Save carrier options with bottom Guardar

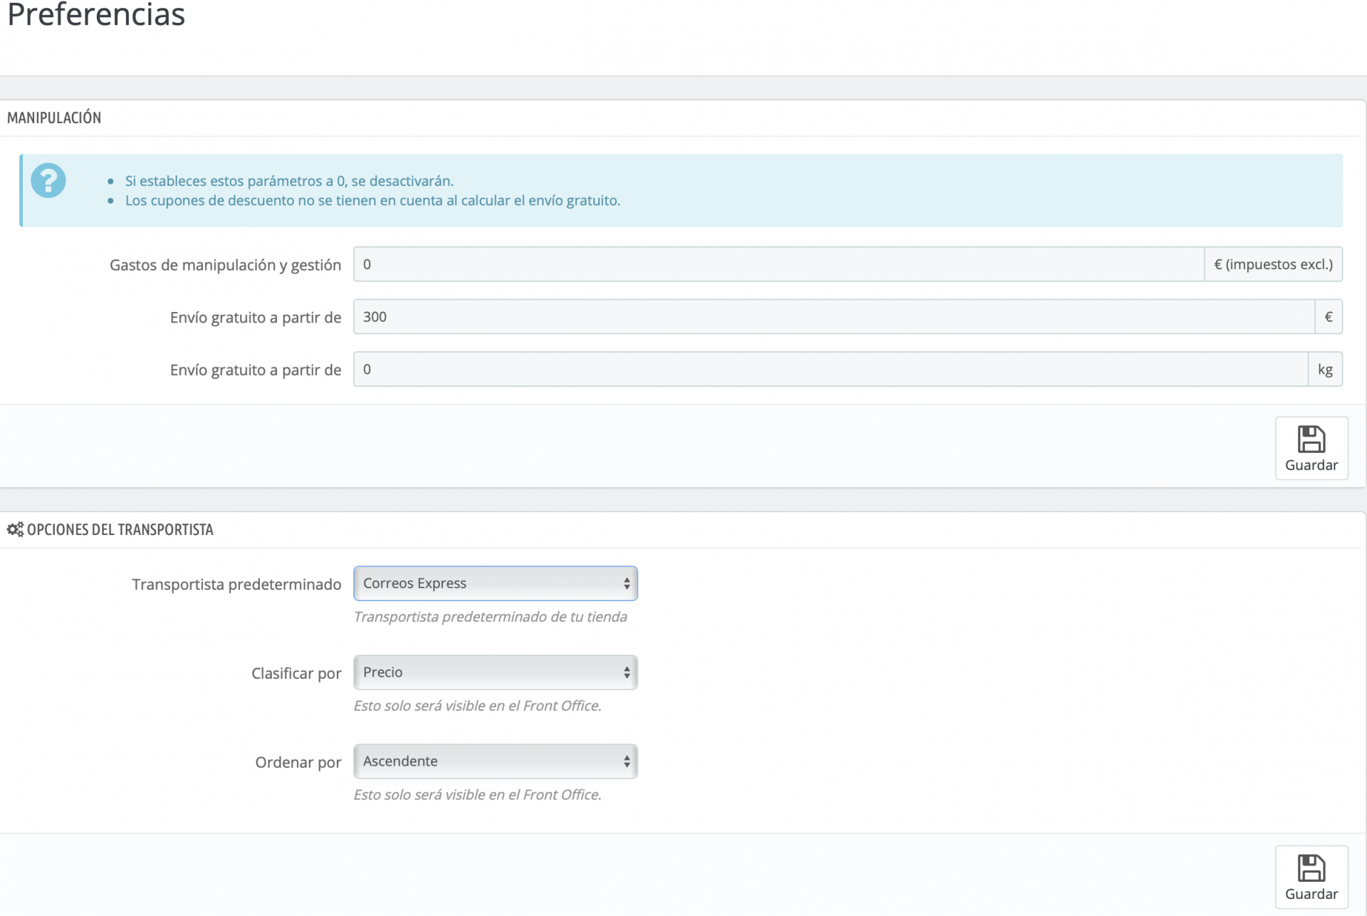[x=1311, y=877]
